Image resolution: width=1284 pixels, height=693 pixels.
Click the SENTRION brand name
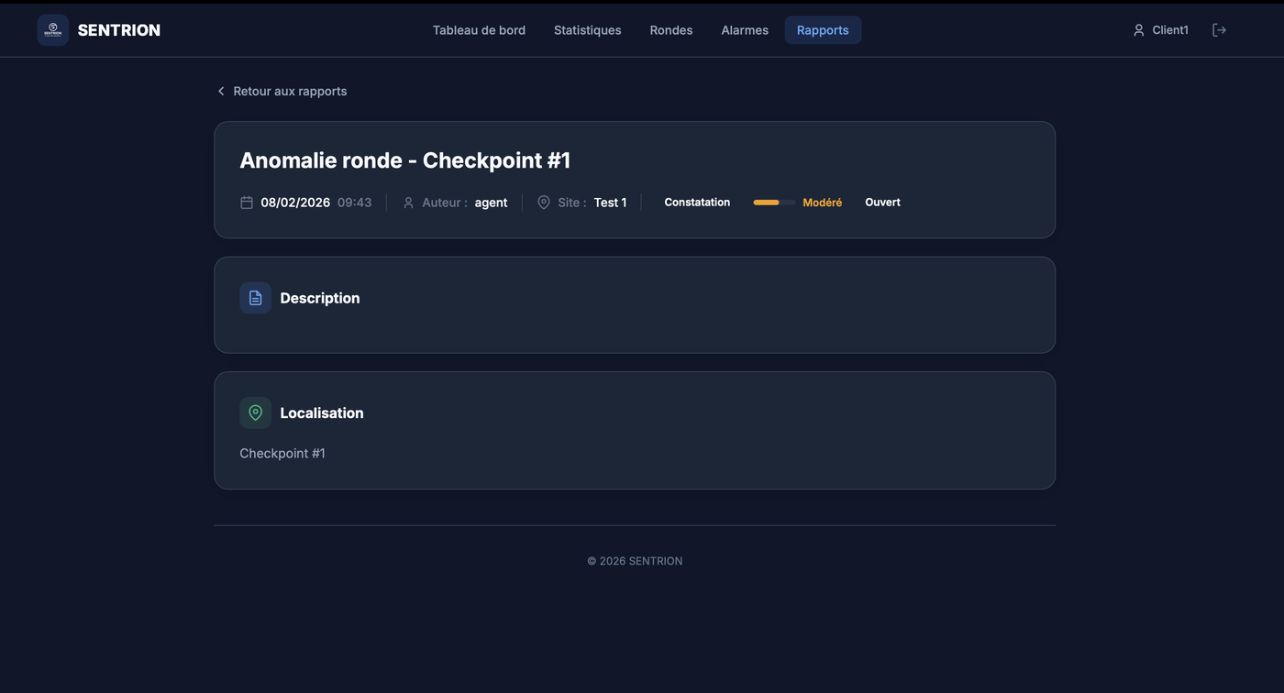(119, 30)
